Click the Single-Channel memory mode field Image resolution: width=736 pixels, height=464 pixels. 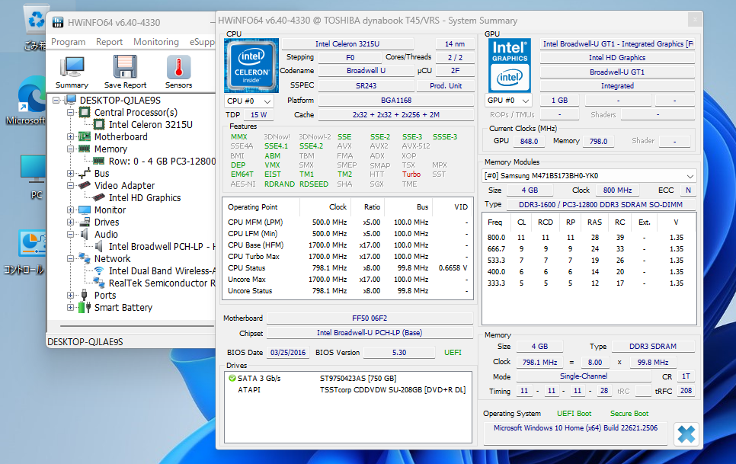(584, 376)
